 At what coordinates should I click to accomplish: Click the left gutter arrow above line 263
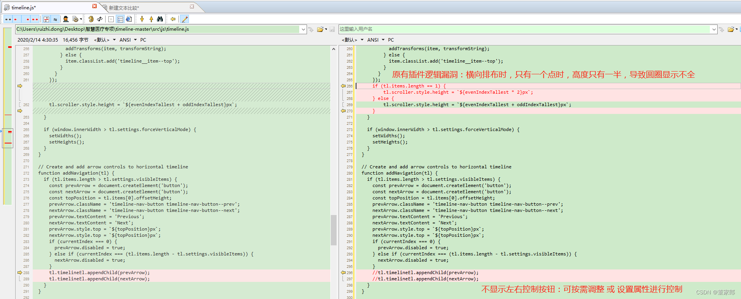tap(20, 111)
